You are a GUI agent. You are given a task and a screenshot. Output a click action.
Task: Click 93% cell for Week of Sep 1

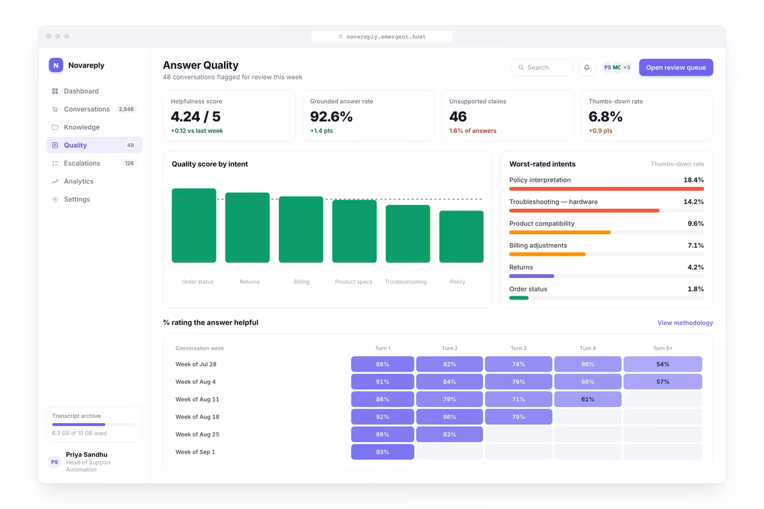pos(383,452)
